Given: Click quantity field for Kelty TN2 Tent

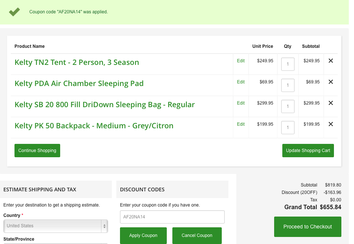Looking at the screenshot, I should click(x=288, y=64).
